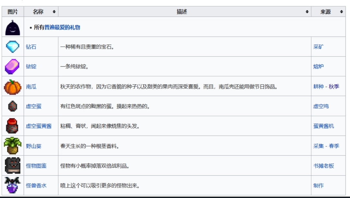The image size is (350, 198).
Task: Open the 普遍最爱的礼物 link
Action: tap(62, 27)
